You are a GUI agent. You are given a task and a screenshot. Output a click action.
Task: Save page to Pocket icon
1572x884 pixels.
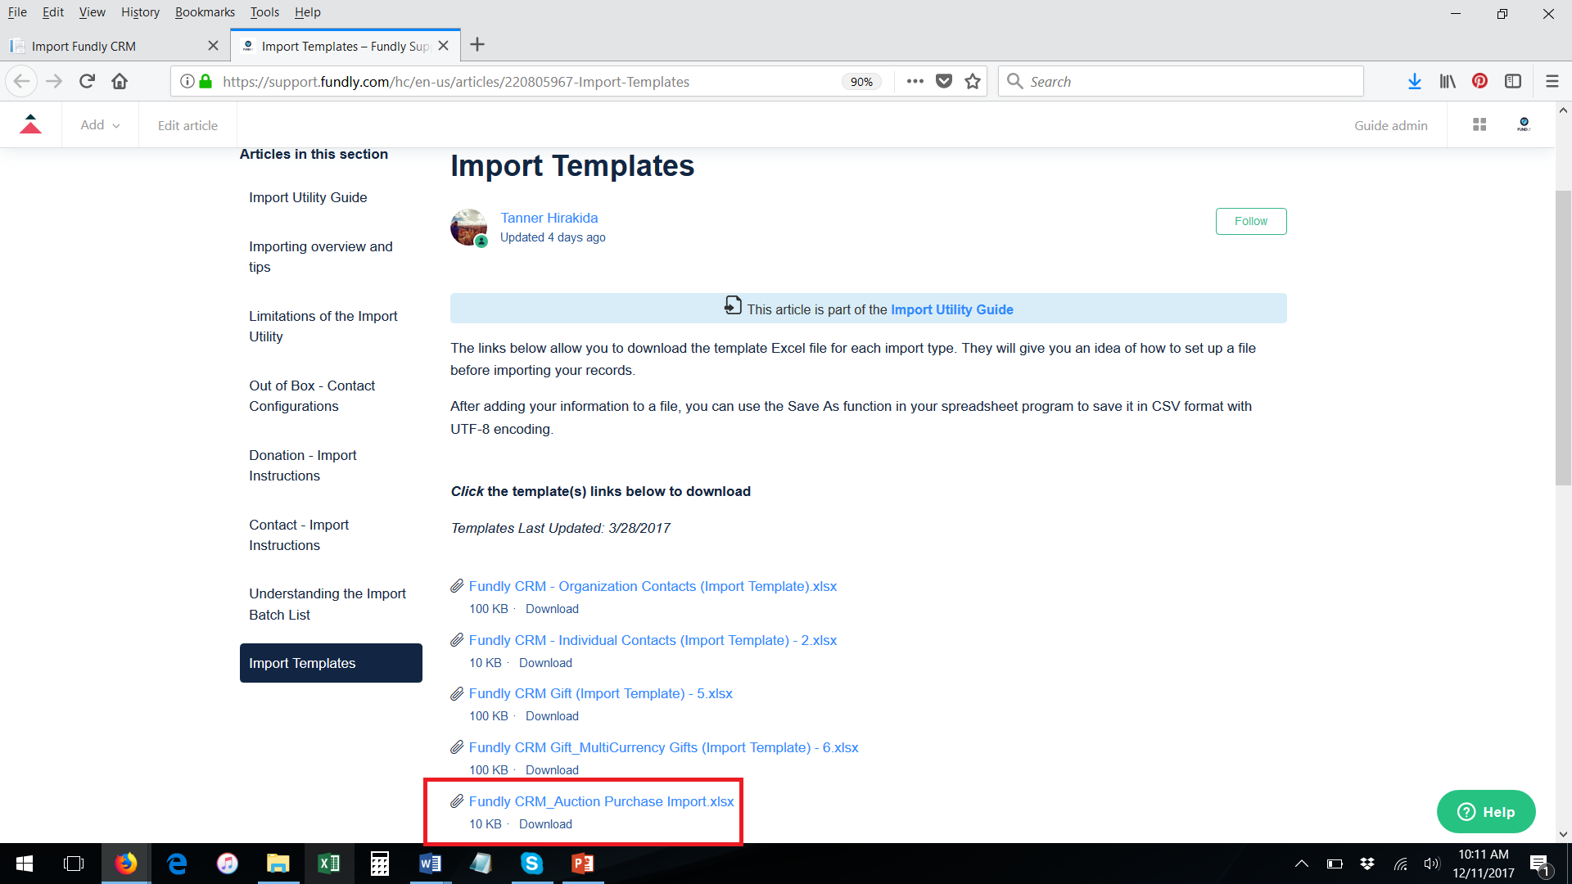click(x=944, y=81)
